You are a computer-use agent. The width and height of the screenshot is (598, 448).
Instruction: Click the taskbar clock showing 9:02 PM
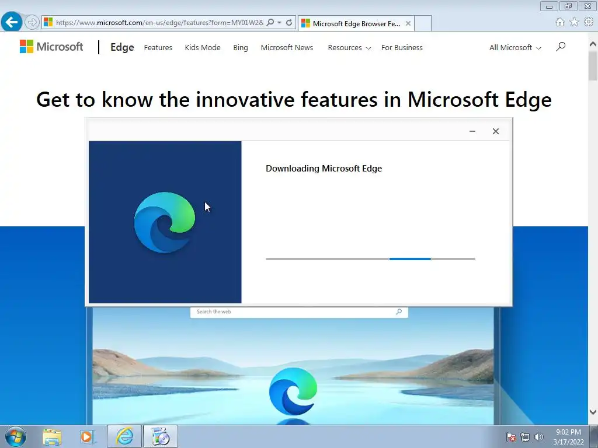569,437
